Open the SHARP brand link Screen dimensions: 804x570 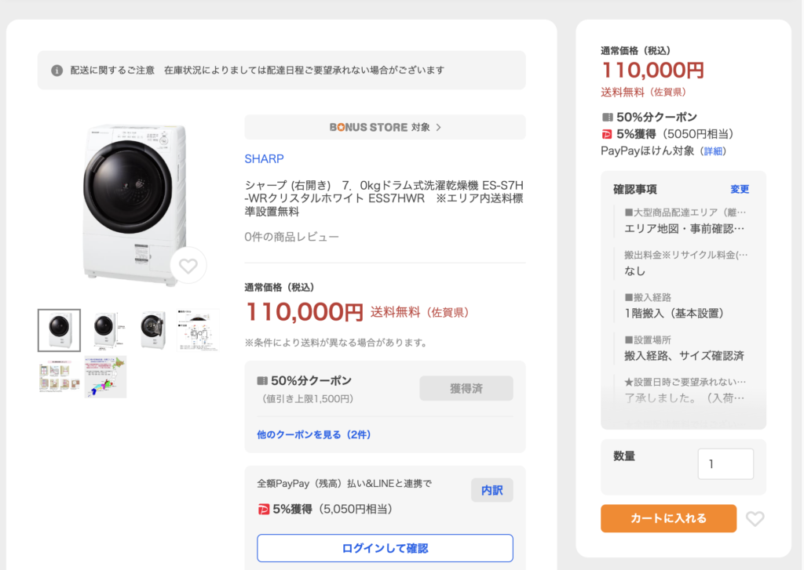pyautogui.click(x=264, y=158)
